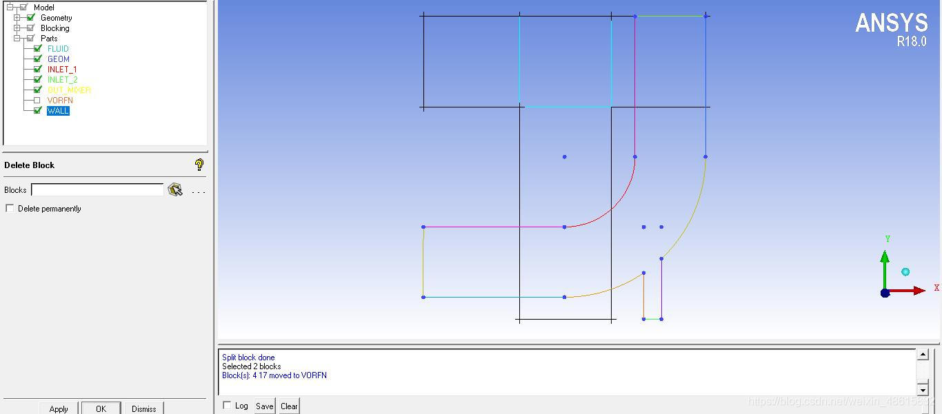Click the Delete Block help question-mark icon
942x414 pixels.
point(199,165)
